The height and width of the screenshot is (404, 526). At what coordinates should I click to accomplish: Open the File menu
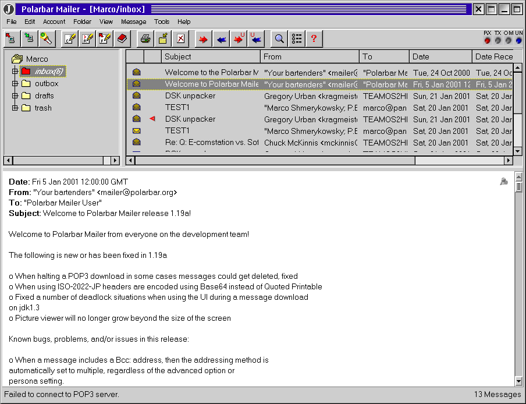(12, 22)
